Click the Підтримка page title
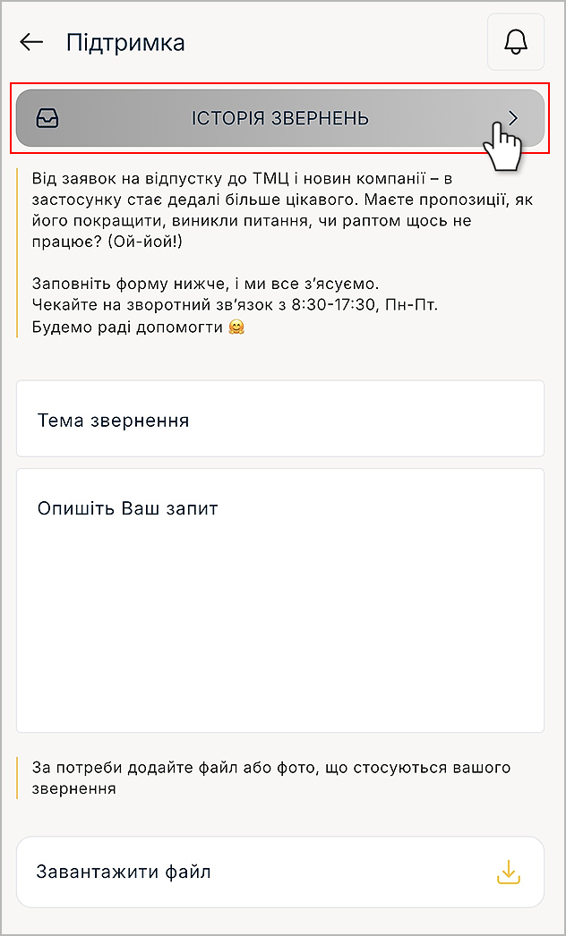Viewport: 566px width, 936px height. click(125, 42)
